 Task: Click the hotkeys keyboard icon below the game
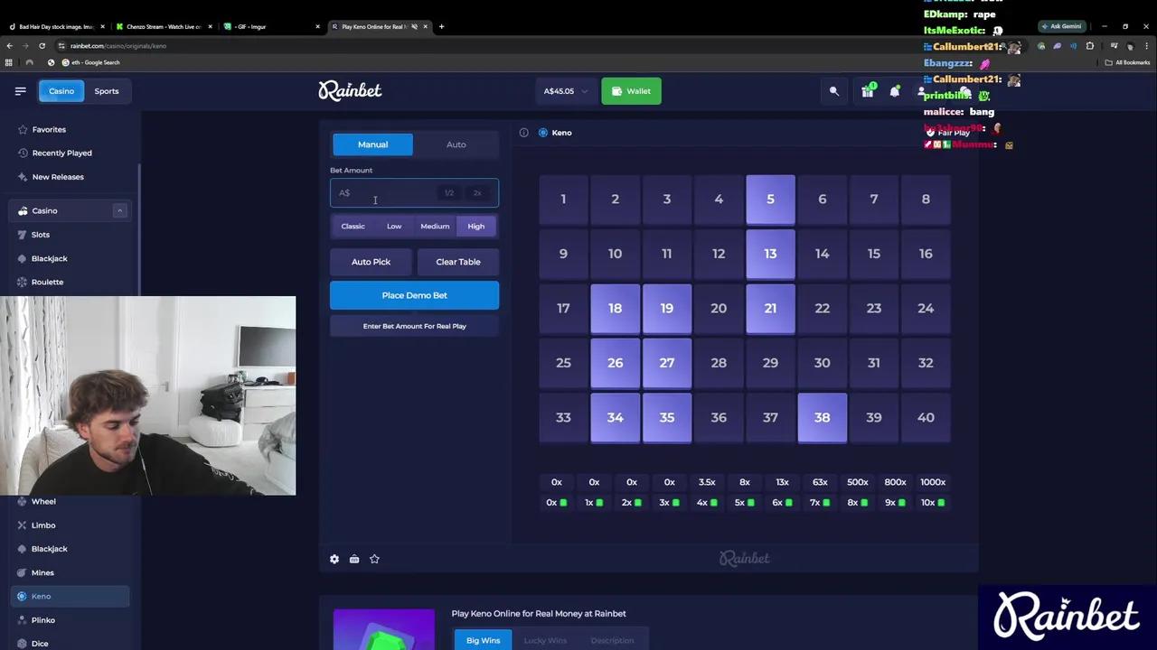pyautogui.click(x=354, y=559)
